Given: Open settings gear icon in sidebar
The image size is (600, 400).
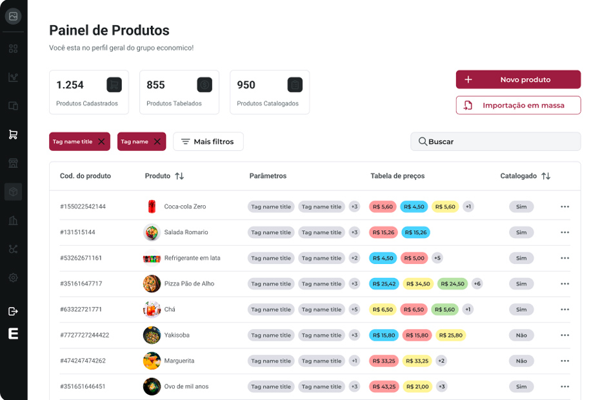Looking at the screenshot, I should click(x=13, y=277).
